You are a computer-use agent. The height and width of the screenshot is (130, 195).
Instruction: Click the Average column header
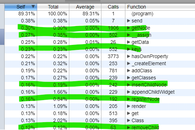tap(85, 7)
